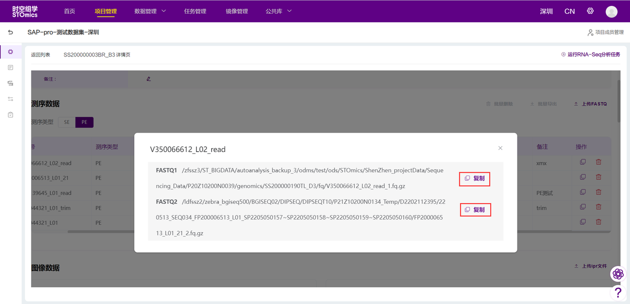Click the clipboard check icon in sidebar
Viewport: 630px width, 304px height.
10,115
